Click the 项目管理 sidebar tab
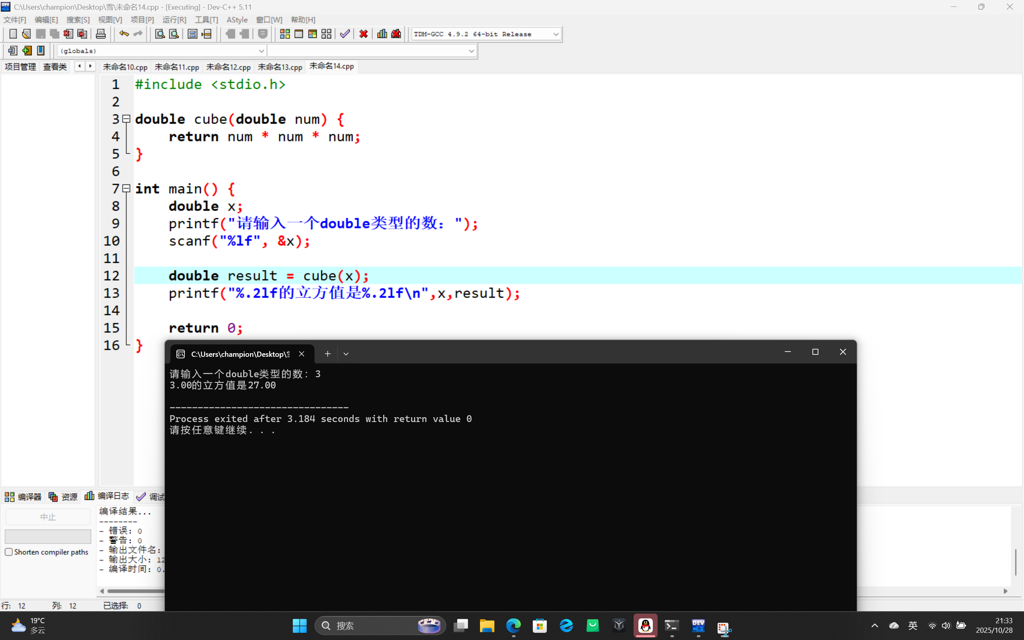 pos(20,67)
